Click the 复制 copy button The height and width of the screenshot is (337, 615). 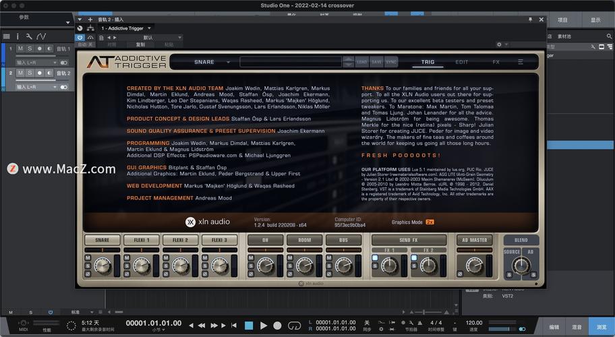[x=140, y=44]
